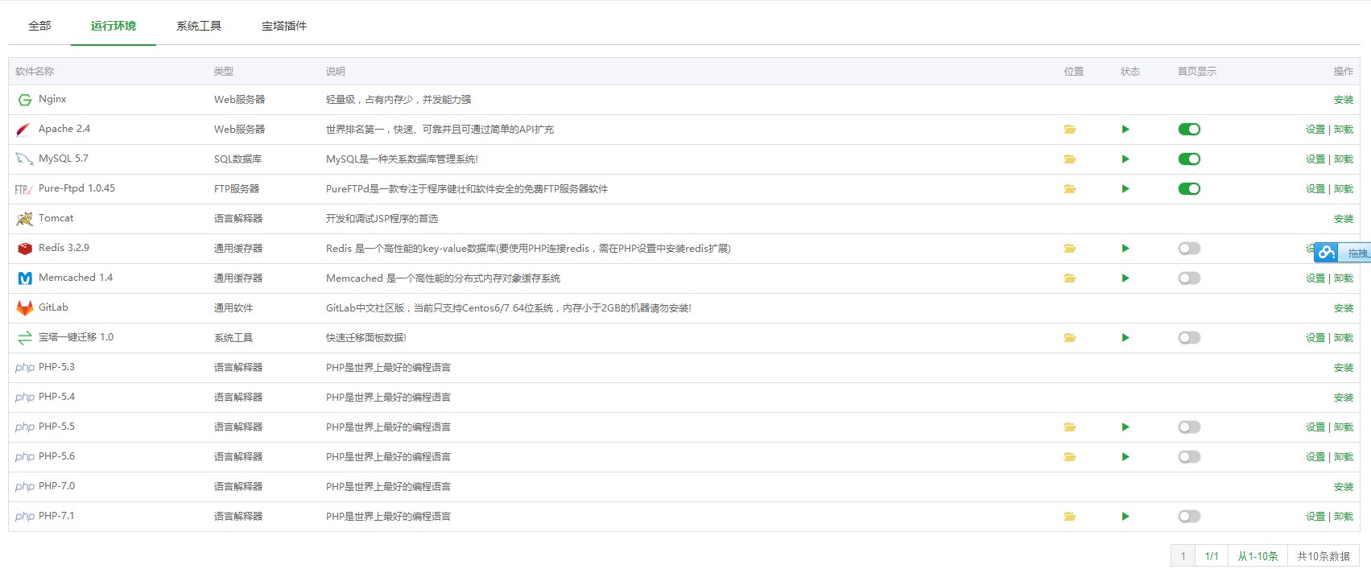Disable Apache 2.4 homepage display toggle
This screenshot has height=569, width=1371.
[1189, 130]
